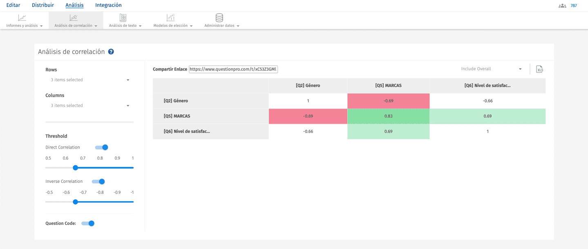588x249 pixels.
Task: Click the 1 cell in Género row
Action: 308,101
